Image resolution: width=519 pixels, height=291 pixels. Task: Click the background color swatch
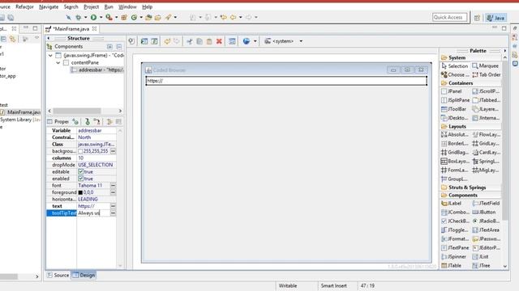(80, 151)
